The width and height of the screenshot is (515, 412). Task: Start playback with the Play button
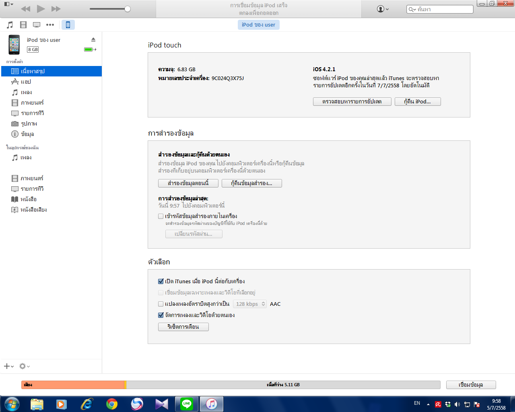click(41, 8)
